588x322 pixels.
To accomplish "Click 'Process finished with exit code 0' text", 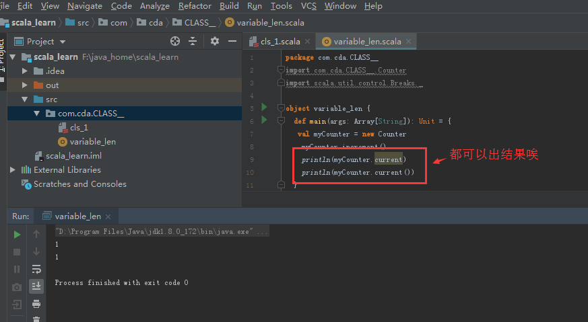I will pos(121,283).
